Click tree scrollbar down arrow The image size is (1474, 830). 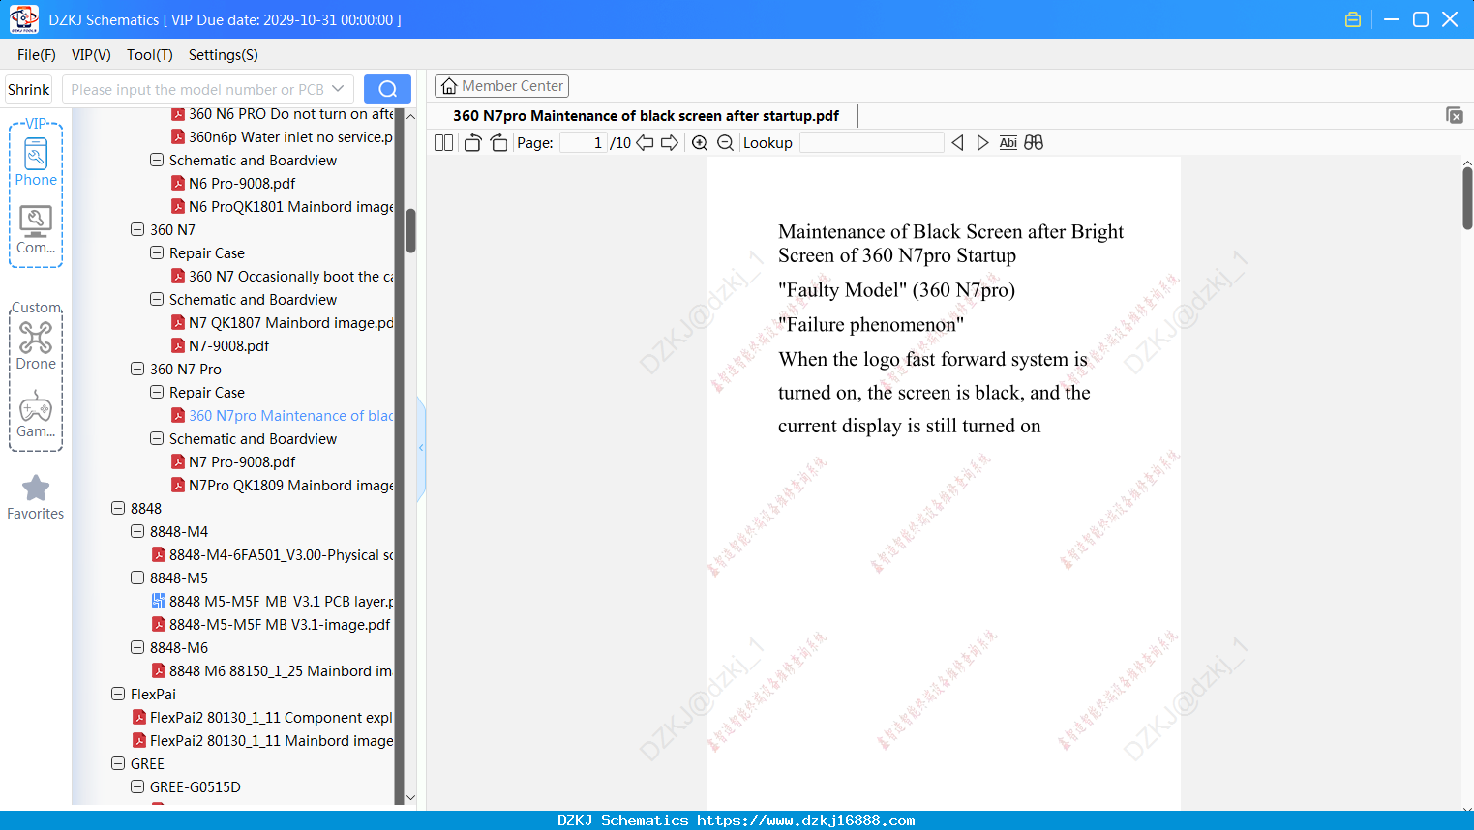tap(410, 797)
